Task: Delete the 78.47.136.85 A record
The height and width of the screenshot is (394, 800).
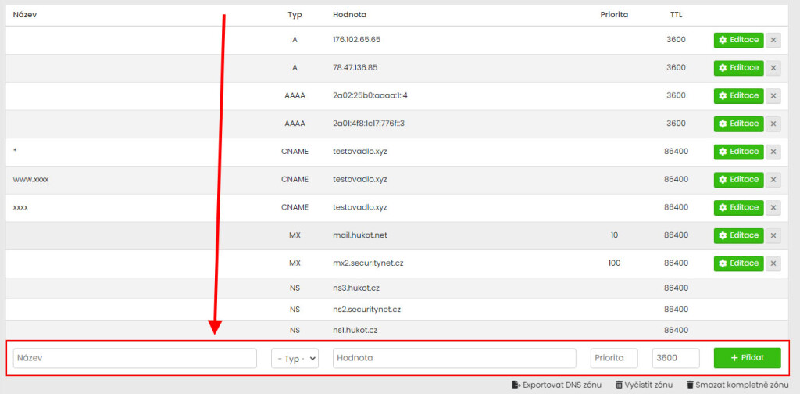Action: pos(773,68)
